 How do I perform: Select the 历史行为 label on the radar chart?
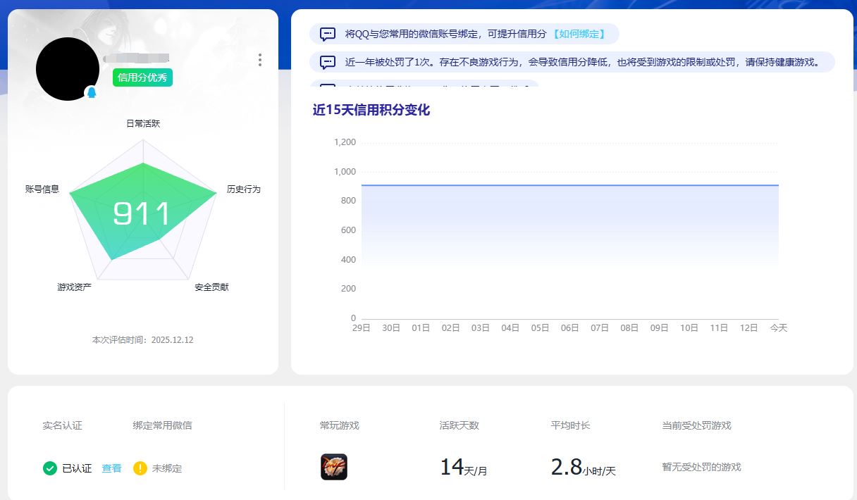(245, 189)
